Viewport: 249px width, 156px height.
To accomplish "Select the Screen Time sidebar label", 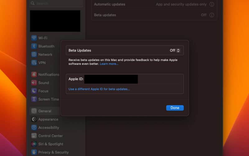I will 49,99.
